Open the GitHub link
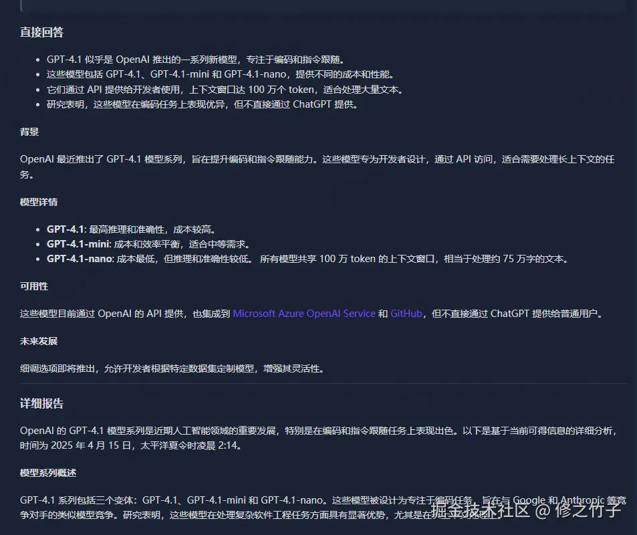The width and height of the screenshot is (637, 535). (x=405, y=313)
